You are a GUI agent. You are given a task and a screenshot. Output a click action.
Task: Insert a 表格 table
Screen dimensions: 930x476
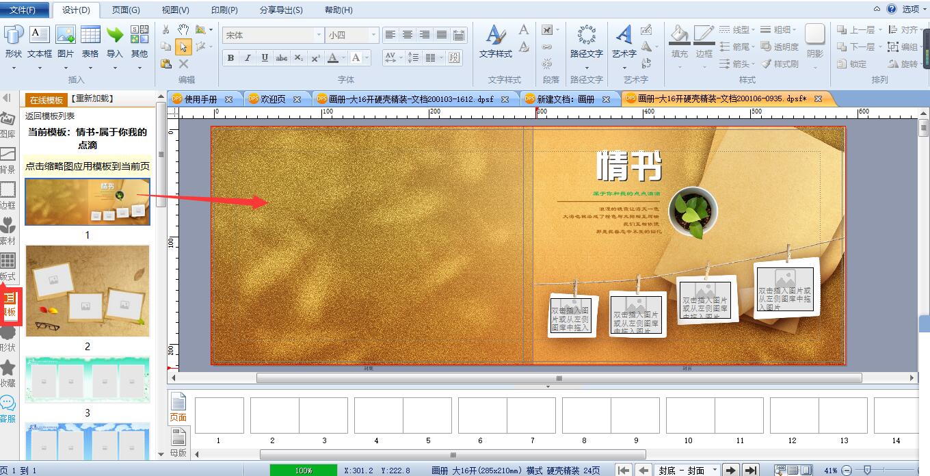click(90, 42)
